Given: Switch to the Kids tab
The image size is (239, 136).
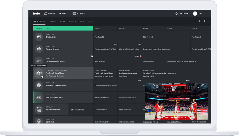Looking at the screenshot, I should [x=82, y=21].
